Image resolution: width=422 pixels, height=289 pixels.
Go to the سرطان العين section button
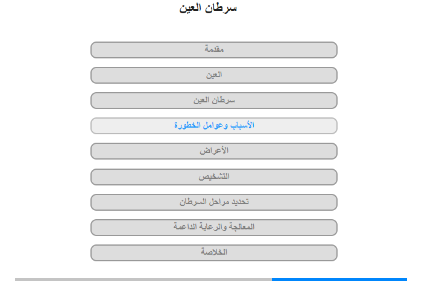(x=213, y=101)
